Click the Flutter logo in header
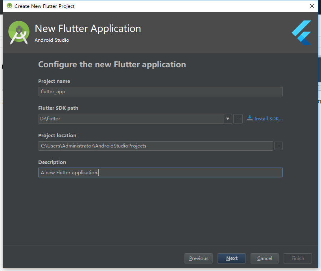321x271 pixels. point(302,33)
